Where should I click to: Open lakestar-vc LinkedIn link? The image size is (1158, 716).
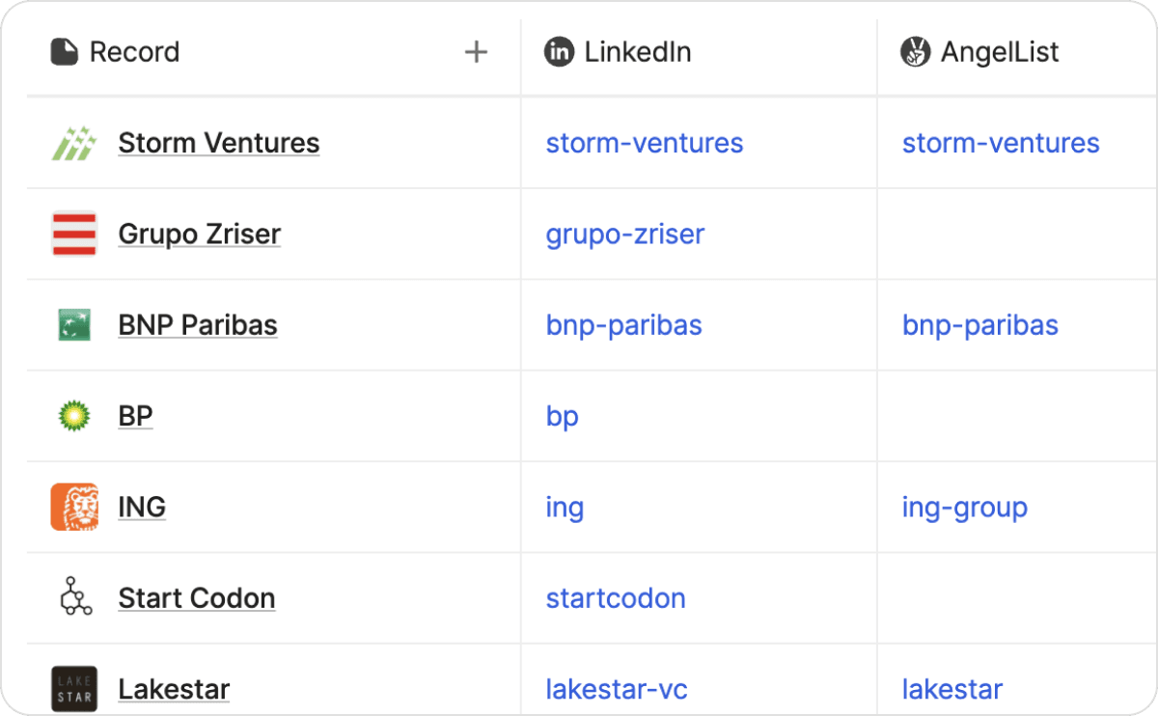click(617, 689)
